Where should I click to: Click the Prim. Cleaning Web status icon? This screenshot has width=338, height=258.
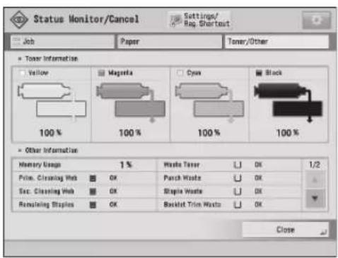click(x=93, y=178)
